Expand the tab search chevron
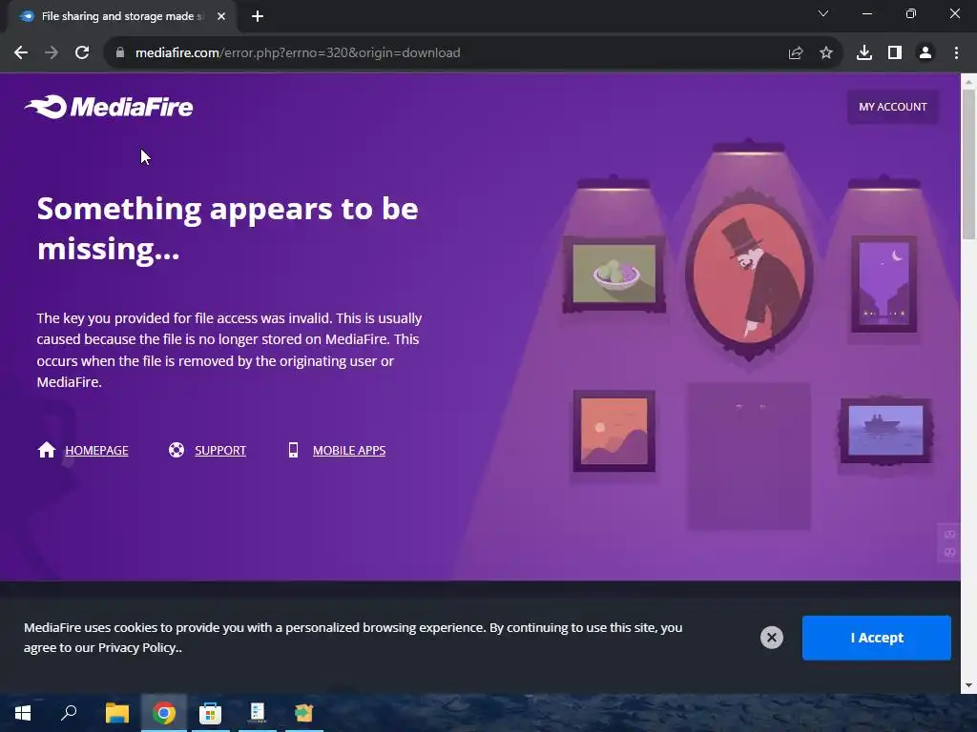Viewport: 977px width, 732px height. click(x=823, y=13)
